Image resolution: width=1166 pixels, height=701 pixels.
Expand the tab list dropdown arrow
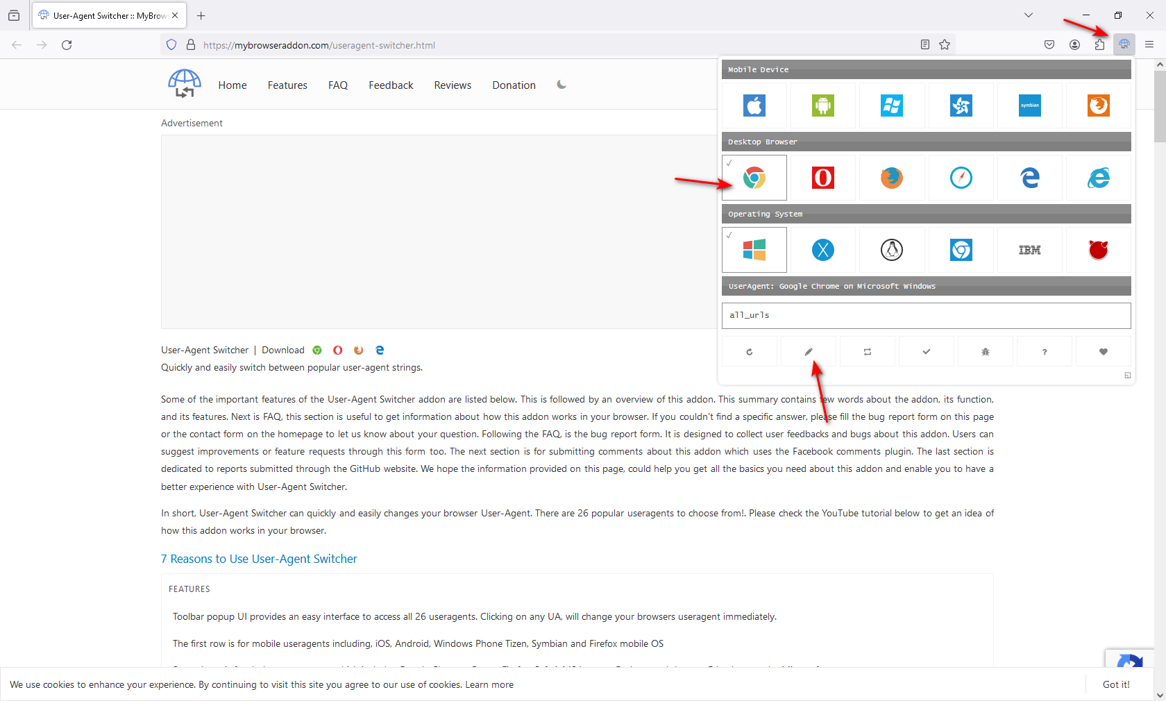[1028, 15]
